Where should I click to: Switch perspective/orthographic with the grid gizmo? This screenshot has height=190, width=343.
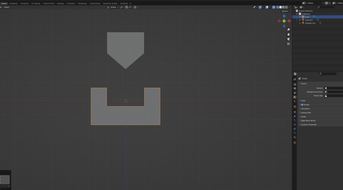pos(288,44)
